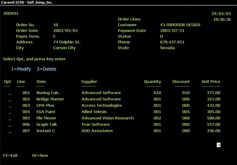Click the item 'EGA Paint'
237x165 pixels.
point(46,112)
